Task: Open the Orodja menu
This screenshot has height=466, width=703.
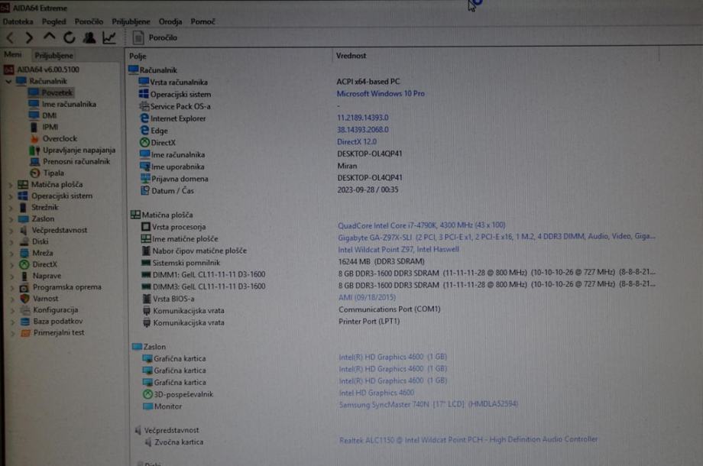Action: pos(170,21)
